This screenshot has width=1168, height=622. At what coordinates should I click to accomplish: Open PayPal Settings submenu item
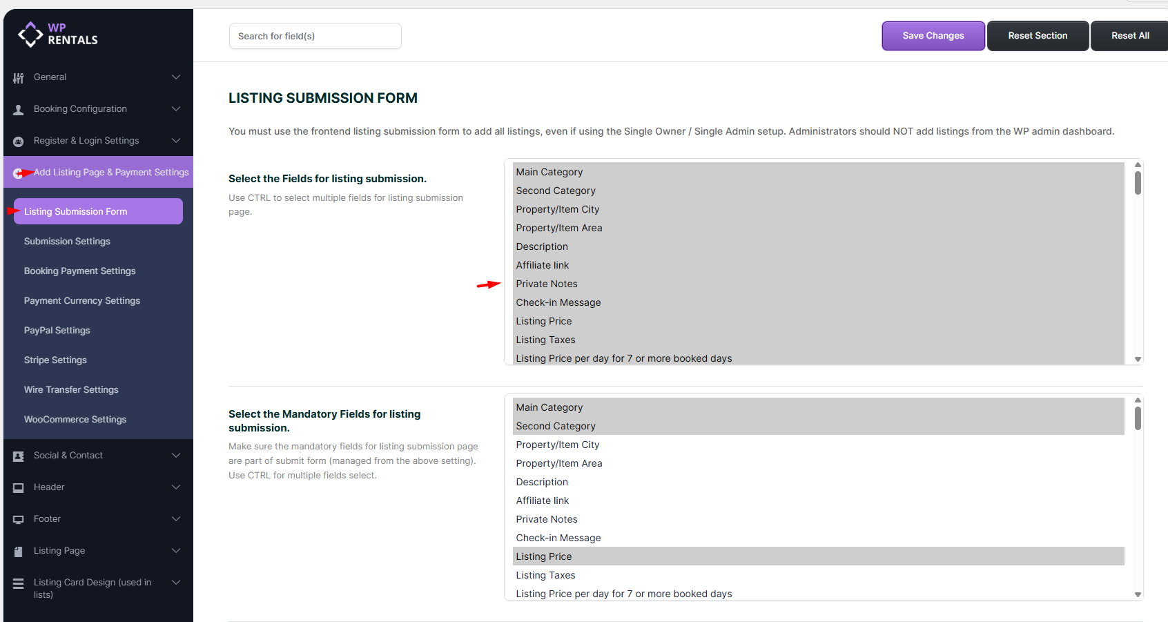pos(57,331)
